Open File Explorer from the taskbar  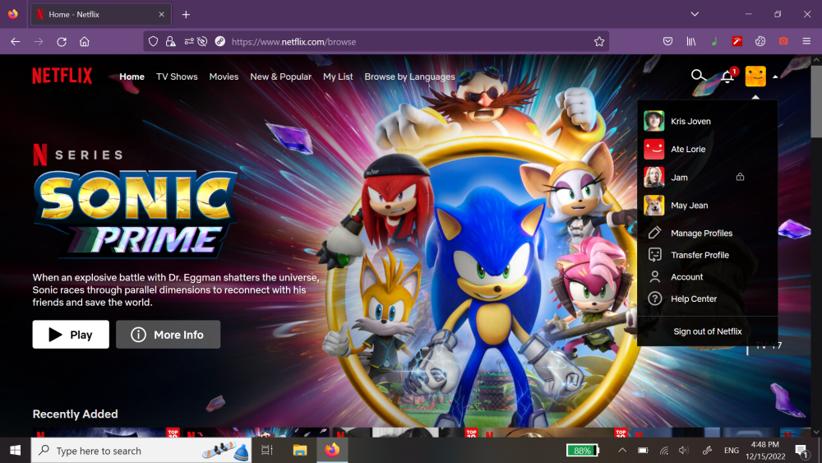coord(300,451)
